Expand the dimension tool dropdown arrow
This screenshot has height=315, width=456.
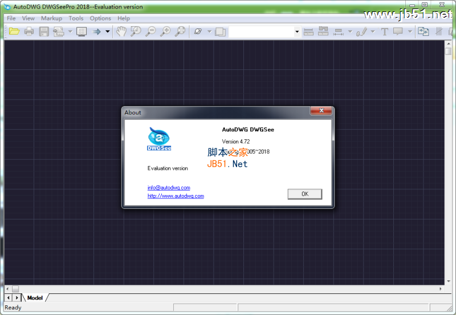[350, 31]
